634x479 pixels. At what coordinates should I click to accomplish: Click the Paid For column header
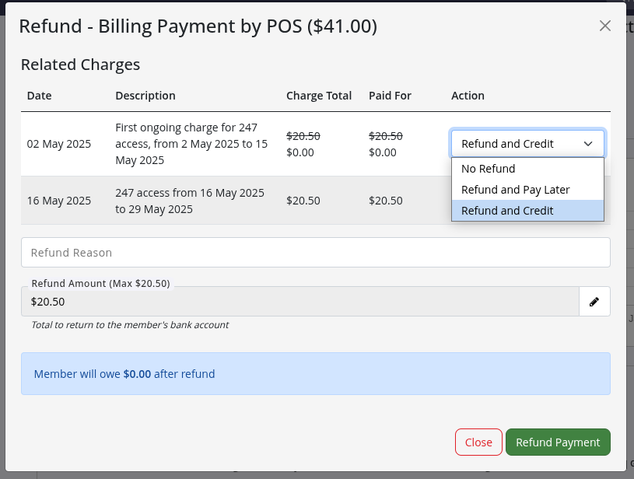[390, 96]
